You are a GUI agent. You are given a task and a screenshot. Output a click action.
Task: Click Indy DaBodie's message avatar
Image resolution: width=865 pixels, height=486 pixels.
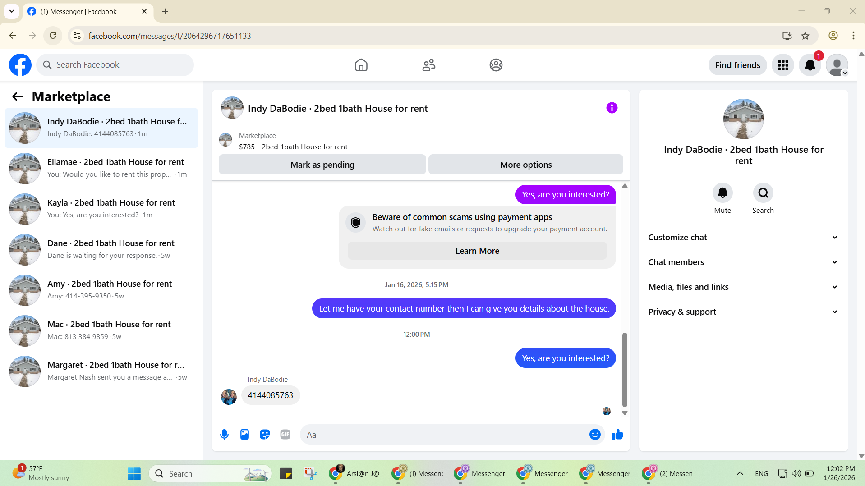click(229, 397)
